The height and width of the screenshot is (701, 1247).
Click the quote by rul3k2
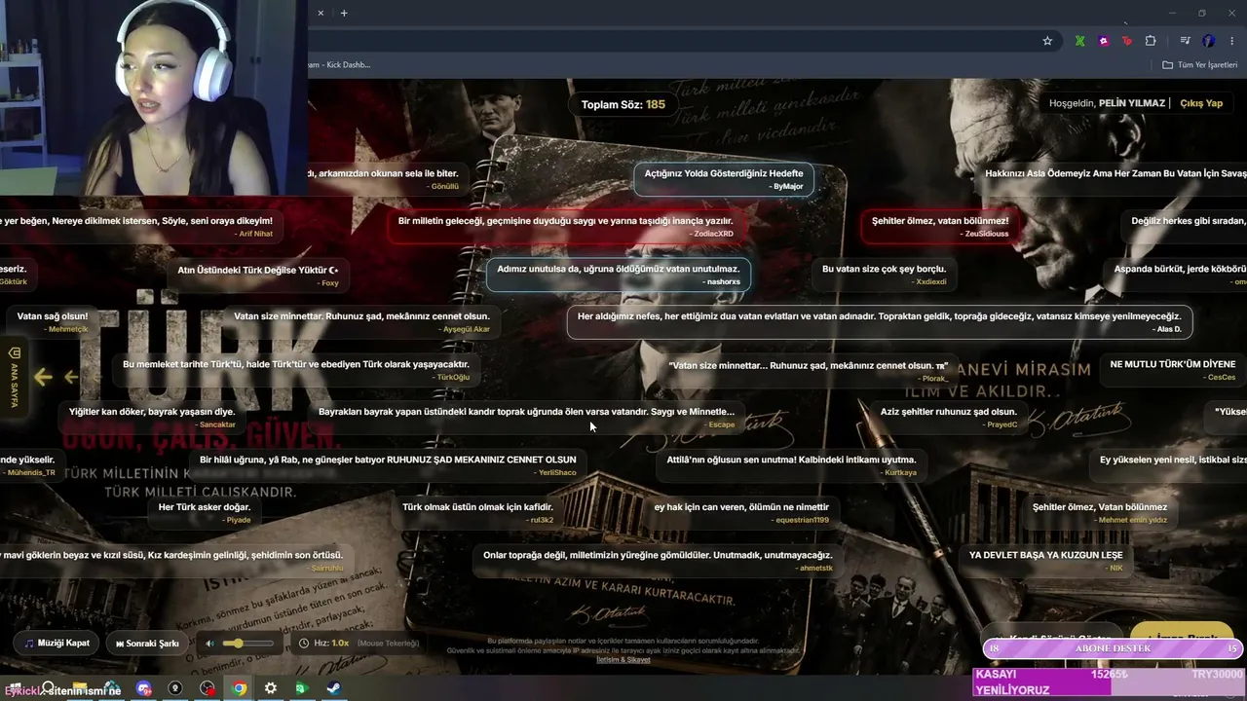pos(477,513)
